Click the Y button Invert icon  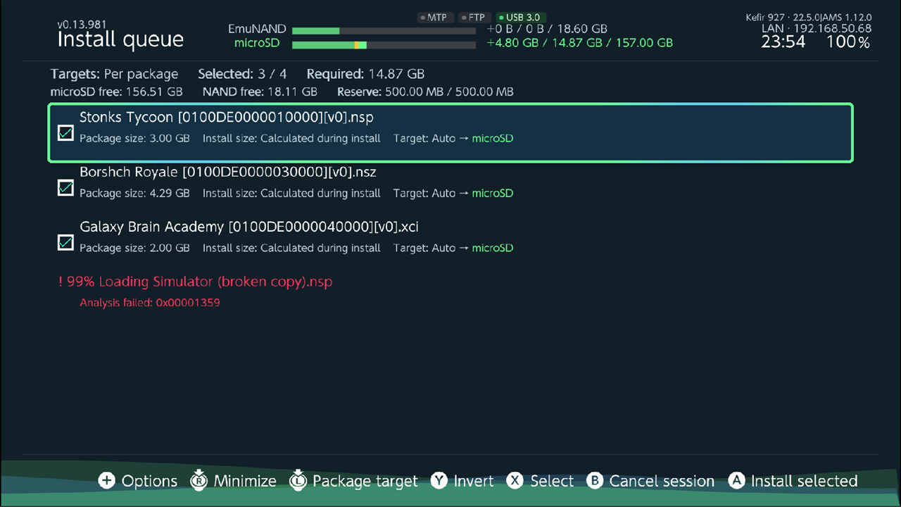coord(439,481)
